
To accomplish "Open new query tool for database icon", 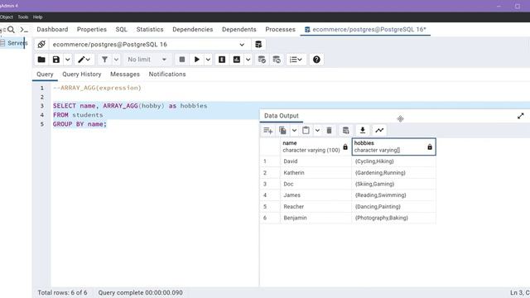I will (258, 44).
